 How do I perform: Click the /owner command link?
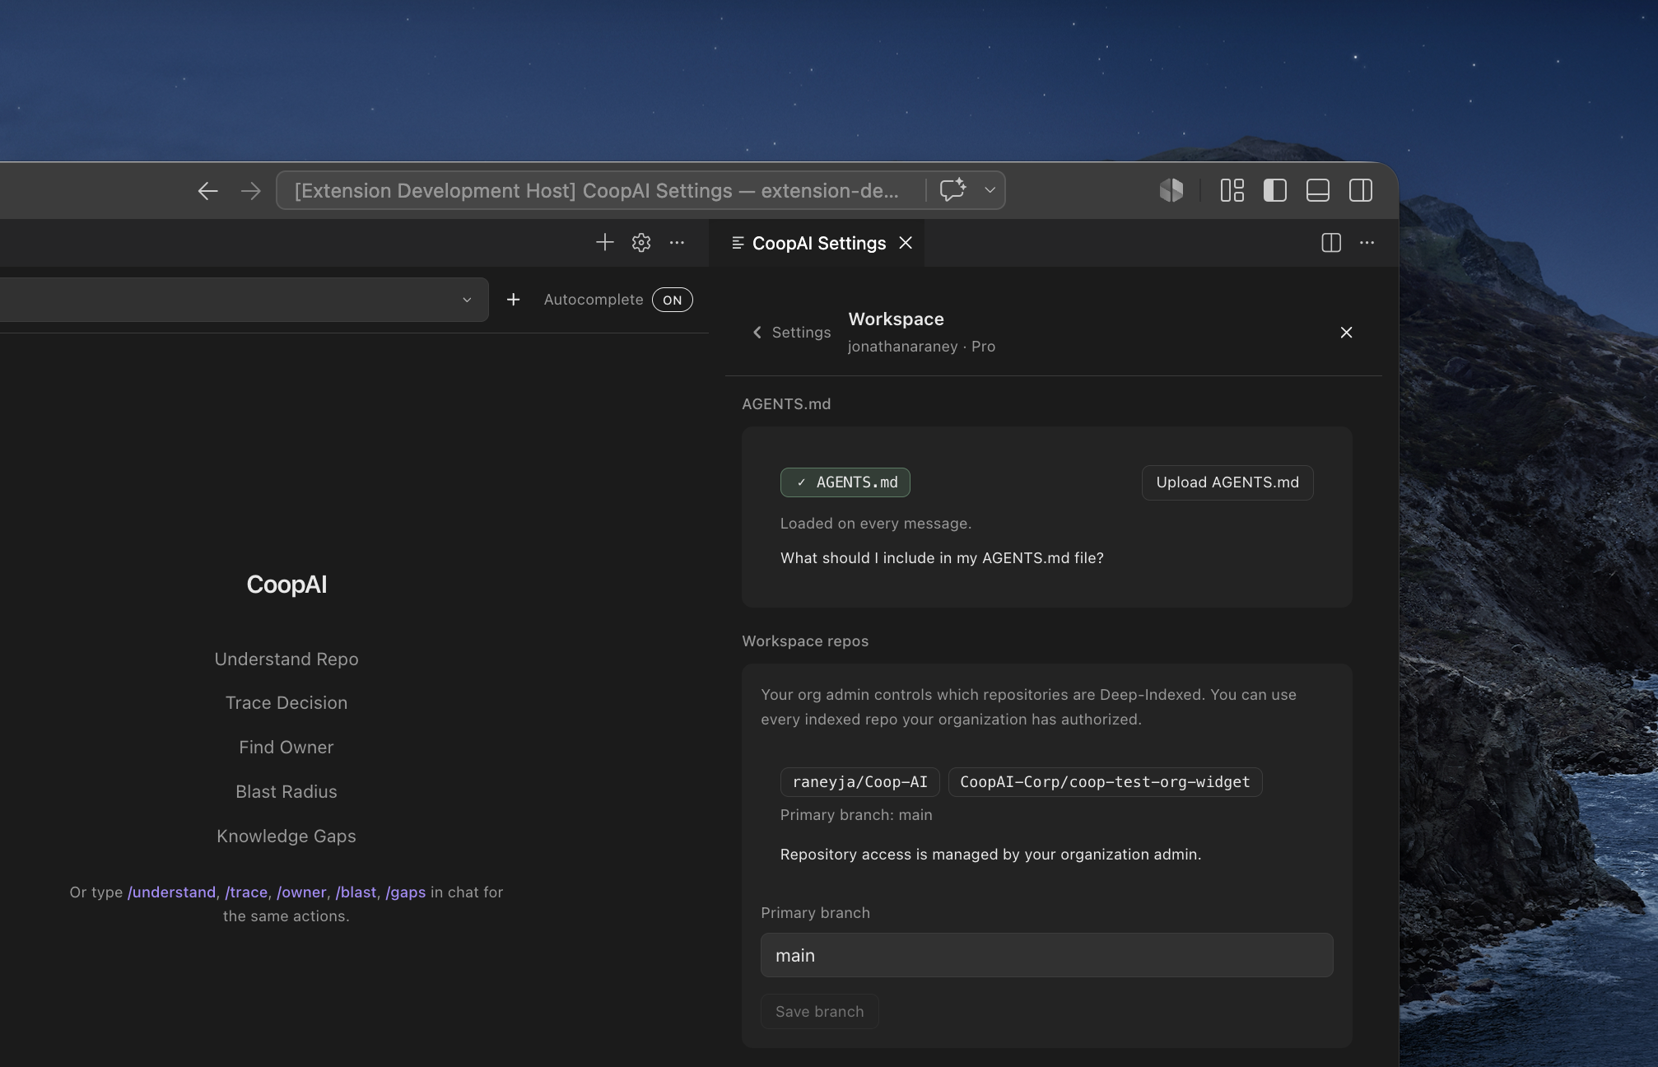(x=301, y=892)
